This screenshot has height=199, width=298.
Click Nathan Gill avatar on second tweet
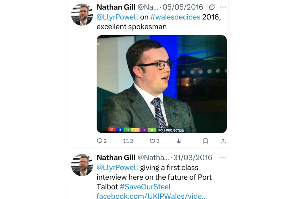click(82, 165)
